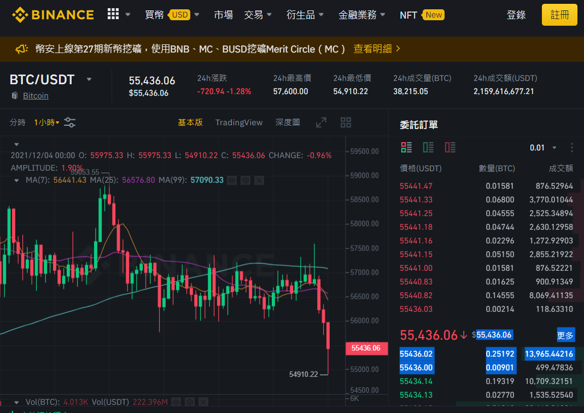The height and width of the screenshot is (413, 584).
Task: Collapse the Vol indicator legend arrow
Action: 16,402
